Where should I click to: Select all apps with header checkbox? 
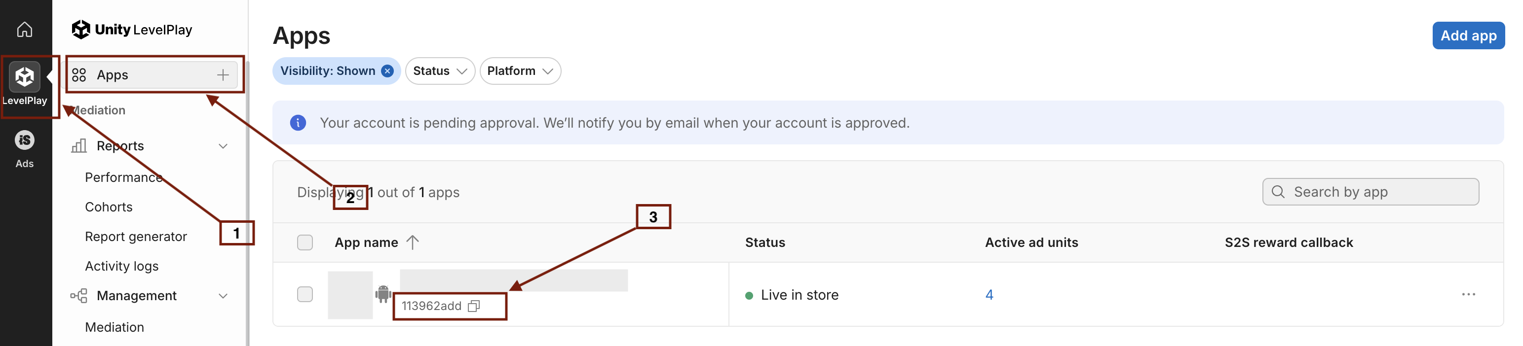(x=305, y=242)
